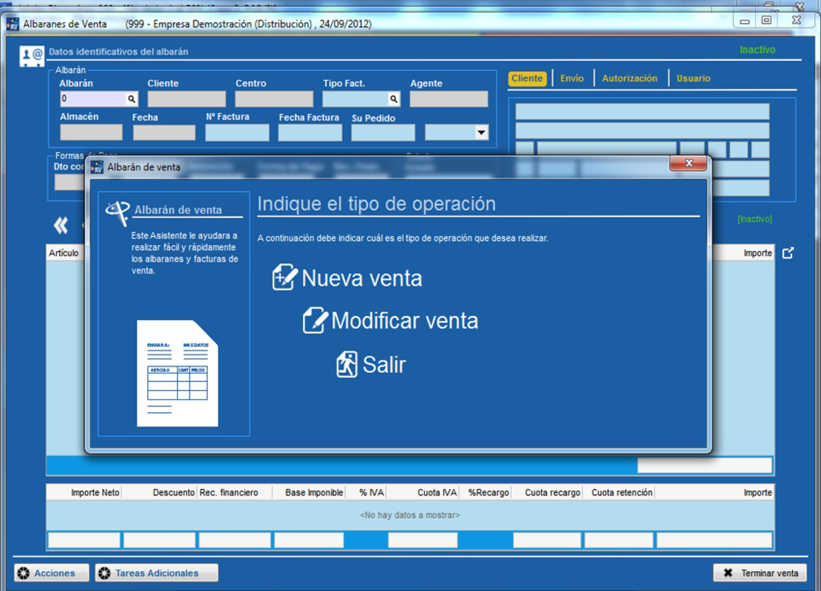Click the Salir running-man exit icon
The width and height of the screenshot is (821, 591).
tap(347, 364)
